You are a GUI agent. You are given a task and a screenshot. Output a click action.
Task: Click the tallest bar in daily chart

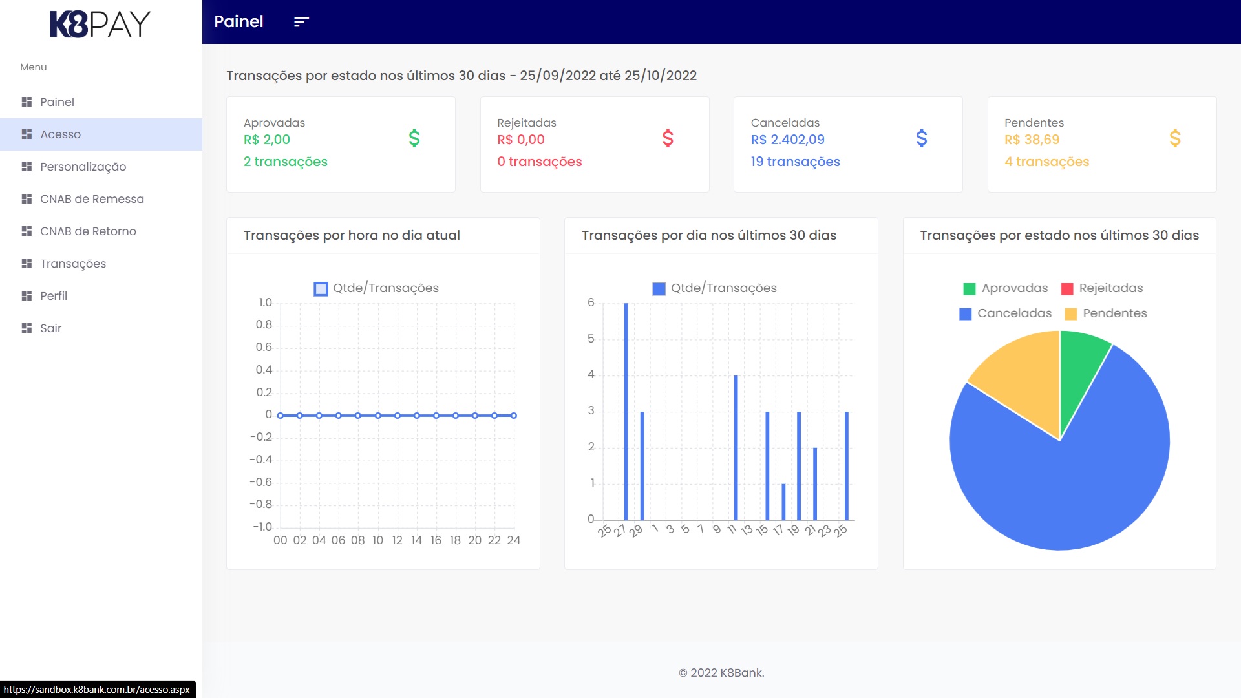[x=626, y=414]
